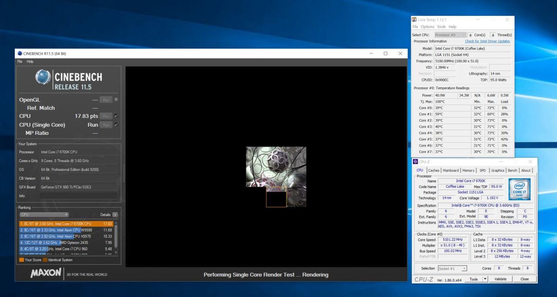The height and width of the screenshot is (297, 557).
Task: Click the CPU-Z Close button
Action: (x=525, y=279)
